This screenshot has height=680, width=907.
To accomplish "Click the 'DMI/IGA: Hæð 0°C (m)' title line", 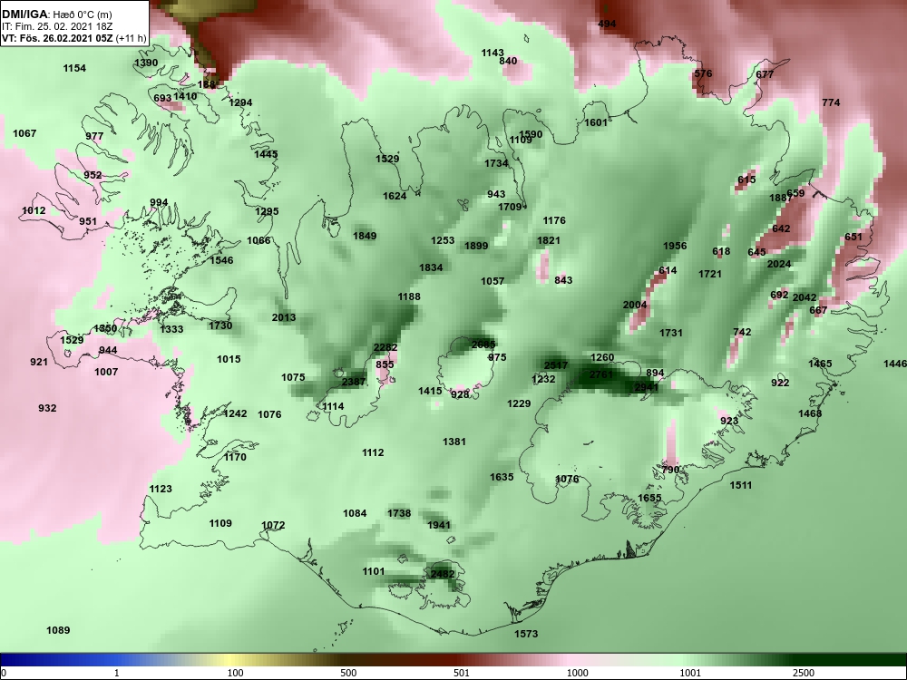I will pyautogui.click(x=57, y=15).
